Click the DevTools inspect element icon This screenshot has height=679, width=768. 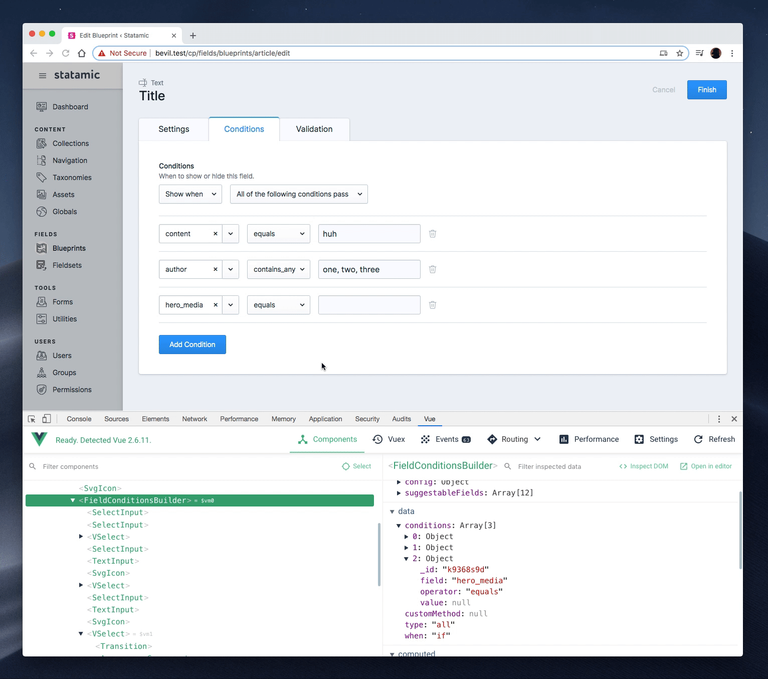coord(32,419)
